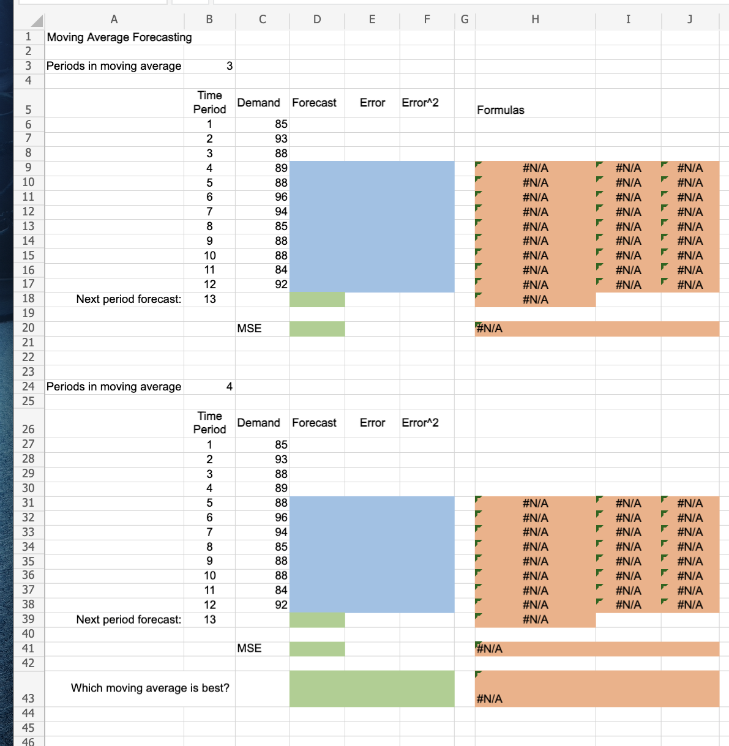
Task: Click the 'Time Period' header in row 26
Action: click(209, 423)
